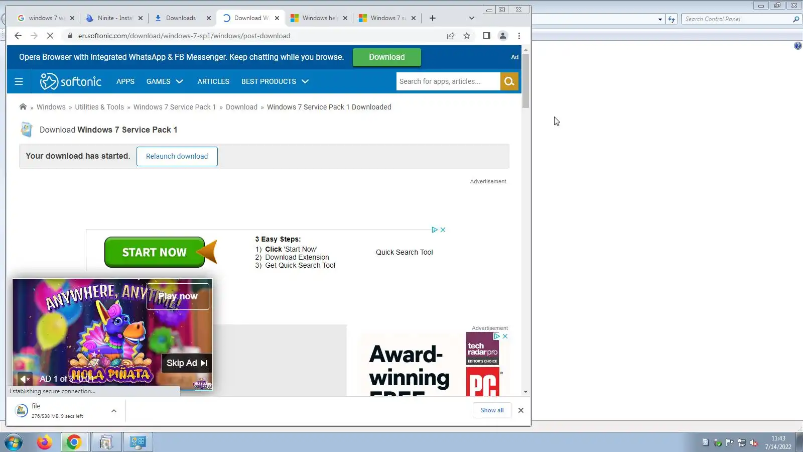This screenshot has height=452, width=803.
Task: Click the taskbar volume muted icon
Action: pyautogui.click(x=754, y=442)
